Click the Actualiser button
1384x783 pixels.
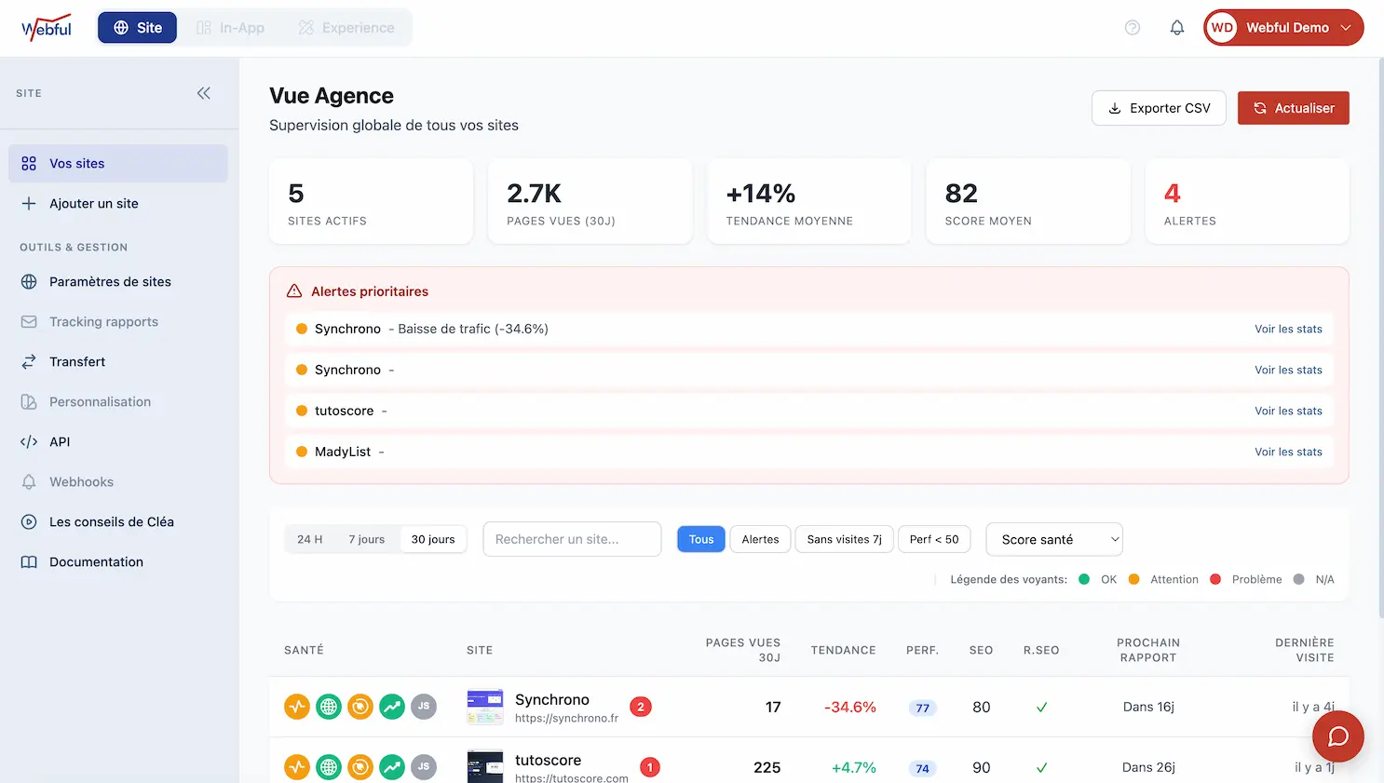coord(1294,108)
